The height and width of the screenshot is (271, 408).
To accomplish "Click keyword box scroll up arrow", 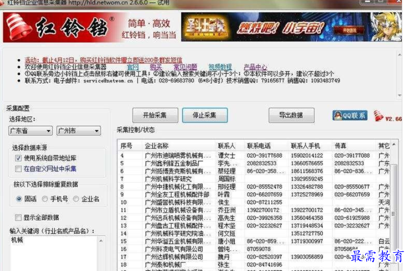I will 101,241.
